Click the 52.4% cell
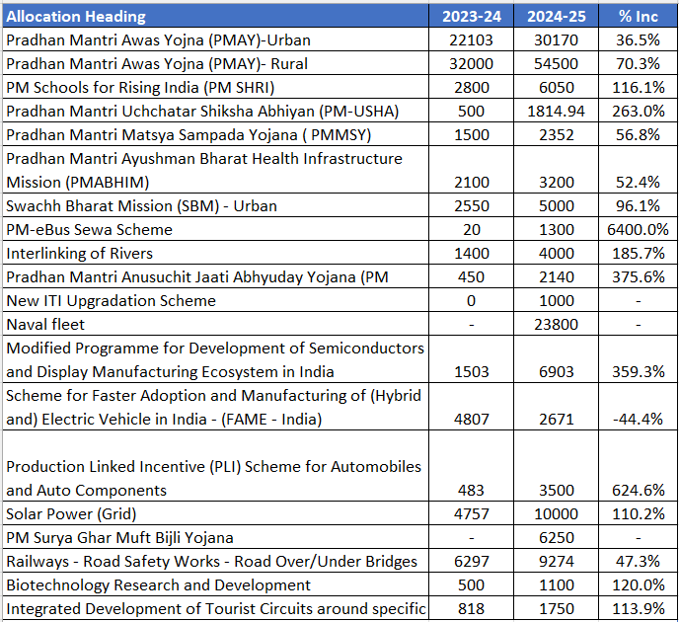This screenshot has width=679, height=622. [638, 170]
